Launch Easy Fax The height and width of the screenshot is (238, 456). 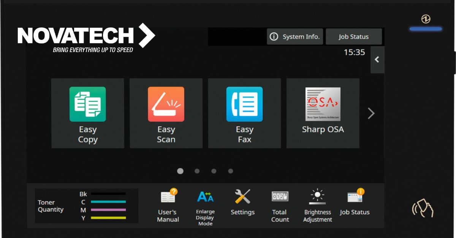click(244, 113)
